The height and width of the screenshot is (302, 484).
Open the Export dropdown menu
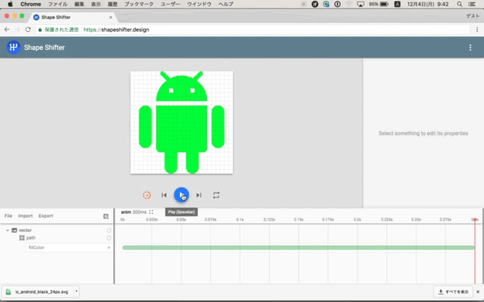[x=46, y=216]
